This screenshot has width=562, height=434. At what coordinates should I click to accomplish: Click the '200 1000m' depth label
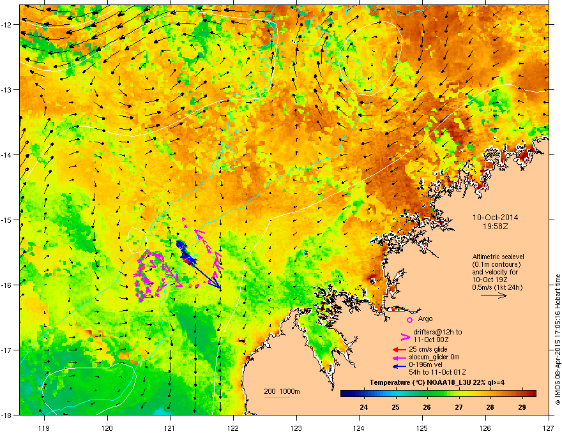282,391
